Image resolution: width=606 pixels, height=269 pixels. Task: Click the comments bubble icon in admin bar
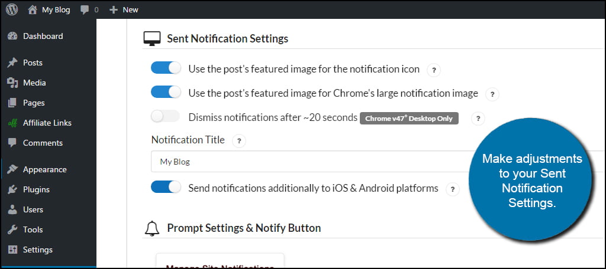pyautogui.click(x=85, y=10)
